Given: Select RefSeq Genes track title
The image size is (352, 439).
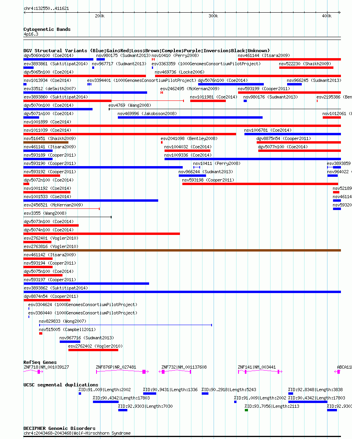Looking at the screenshot, I should coord(40,362).
